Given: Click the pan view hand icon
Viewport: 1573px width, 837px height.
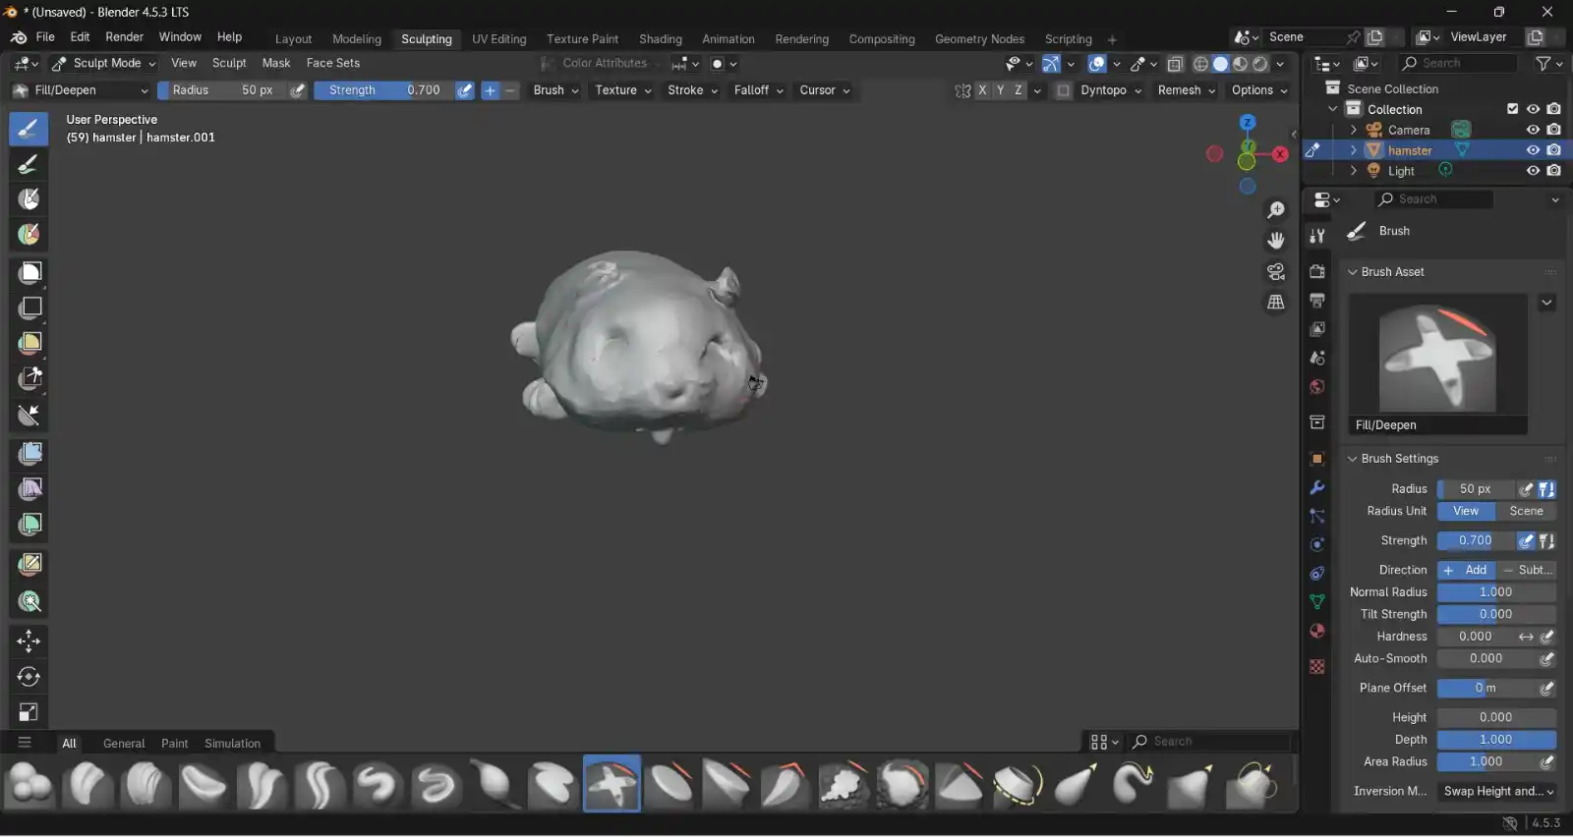Looking at the screenshot, I should [1275, 241].
